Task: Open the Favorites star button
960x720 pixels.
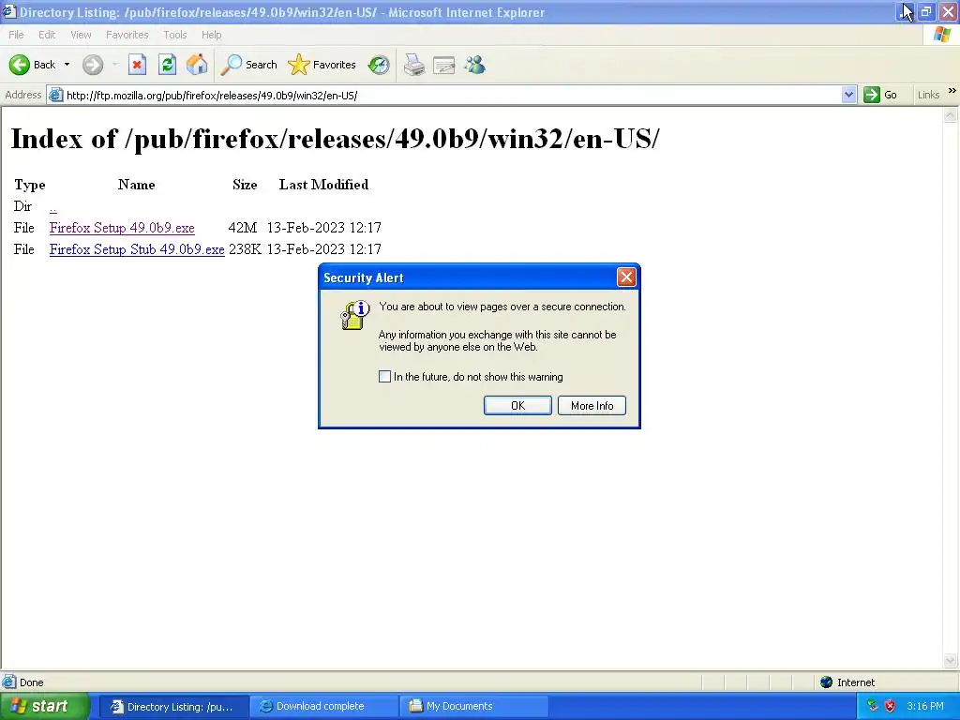Action: point(322,65)
